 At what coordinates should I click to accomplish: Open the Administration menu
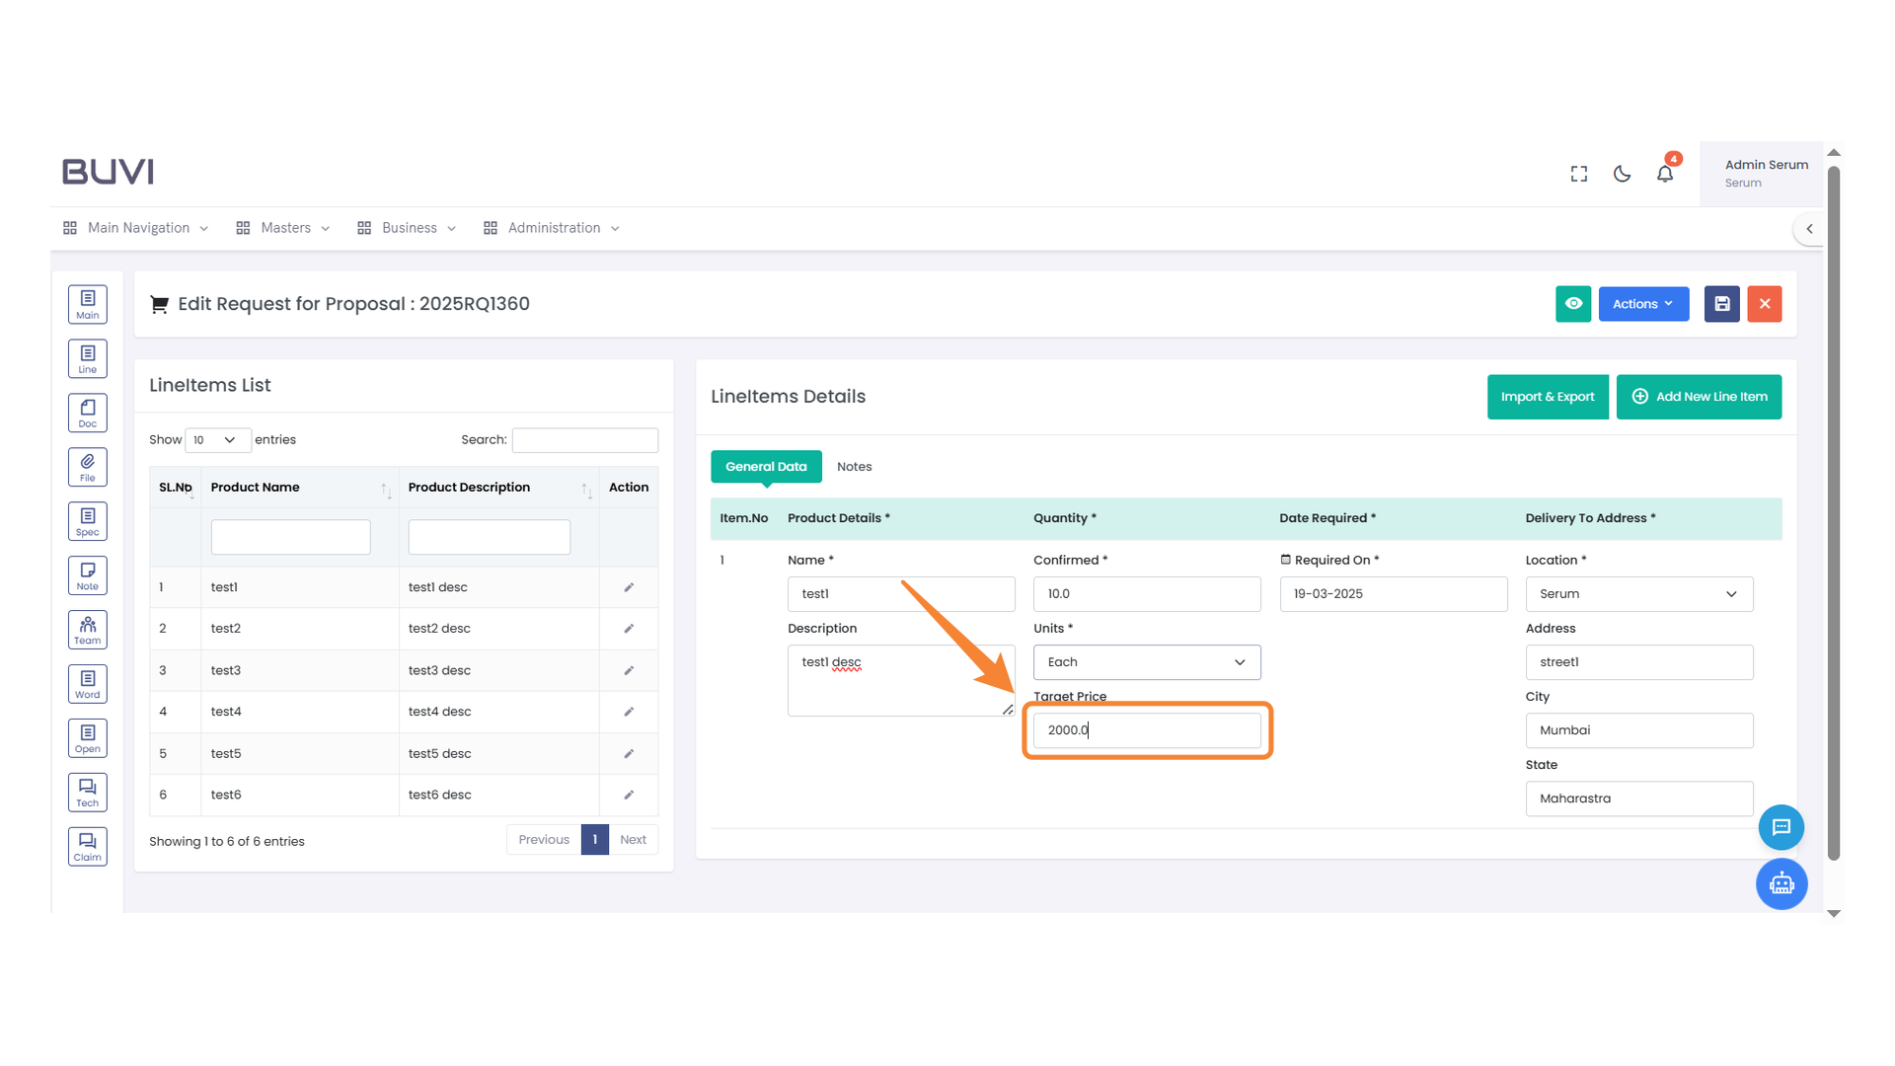(553, 228)
